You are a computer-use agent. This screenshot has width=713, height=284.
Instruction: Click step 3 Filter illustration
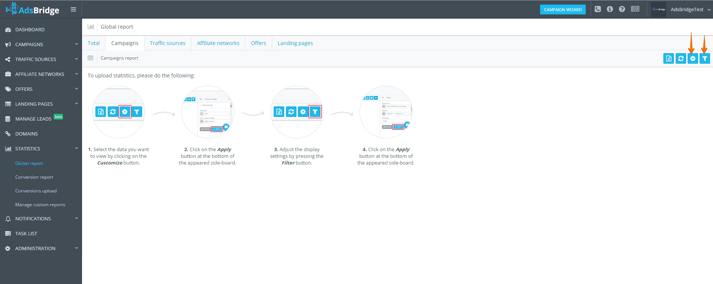(x=296, y=112)
